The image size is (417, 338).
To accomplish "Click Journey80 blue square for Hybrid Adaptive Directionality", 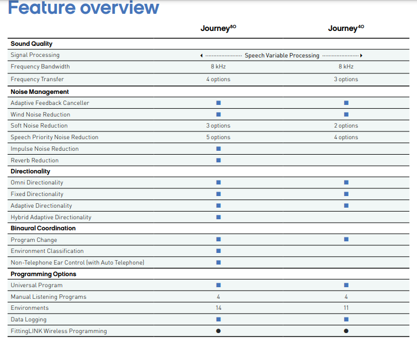I will [218, 217].
